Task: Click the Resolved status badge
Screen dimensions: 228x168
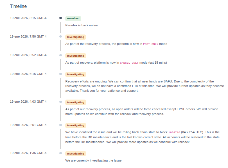Action: pyautogui.click(x=73, y=19)
